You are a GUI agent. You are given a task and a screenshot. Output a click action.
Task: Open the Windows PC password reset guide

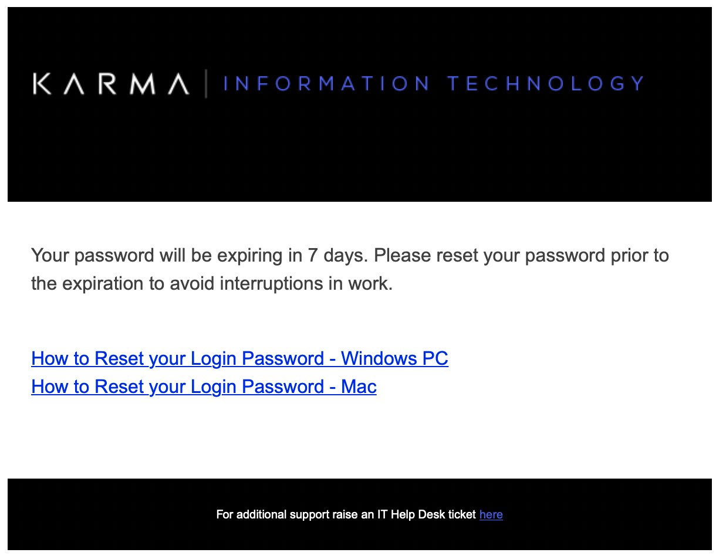coord(239,358)
